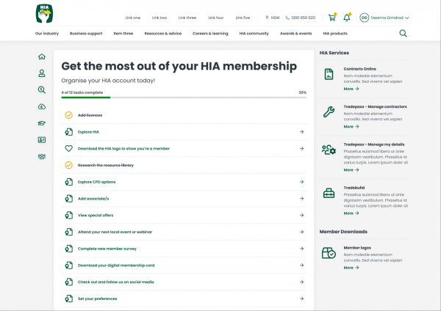The height and width of the screenshot is (311, 441).
Task: Open the graduation cap sidebar icon
Action: [42, 123]
